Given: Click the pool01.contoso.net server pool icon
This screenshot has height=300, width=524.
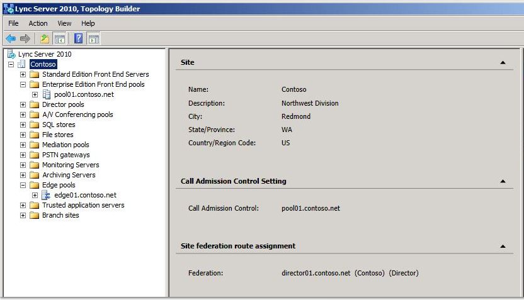Looking at the screenshot, I should [x=47, y=94].
